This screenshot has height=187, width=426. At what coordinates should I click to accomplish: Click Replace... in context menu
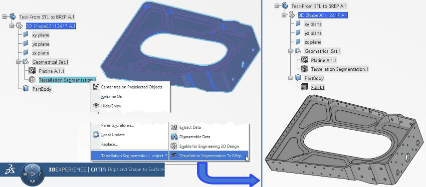[x=109, y=144]
